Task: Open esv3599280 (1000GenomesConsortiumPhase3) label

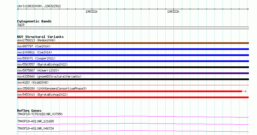Action: (52, 88)
